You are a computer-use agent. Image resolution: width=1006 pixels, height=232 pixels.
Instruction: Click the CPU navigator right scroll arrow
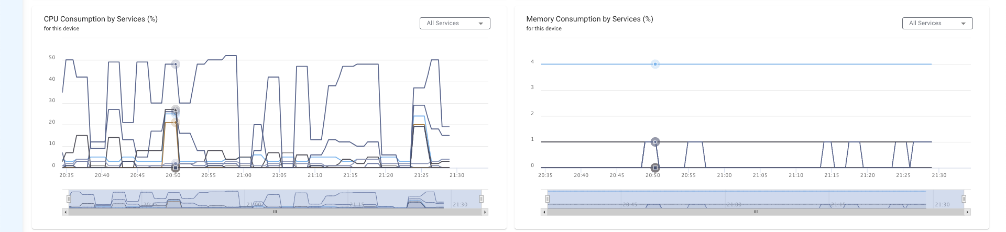485,212
